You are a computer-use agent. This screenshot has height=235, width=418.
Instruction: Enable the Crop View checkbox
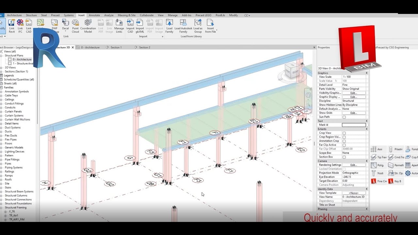tap(344, 133)
